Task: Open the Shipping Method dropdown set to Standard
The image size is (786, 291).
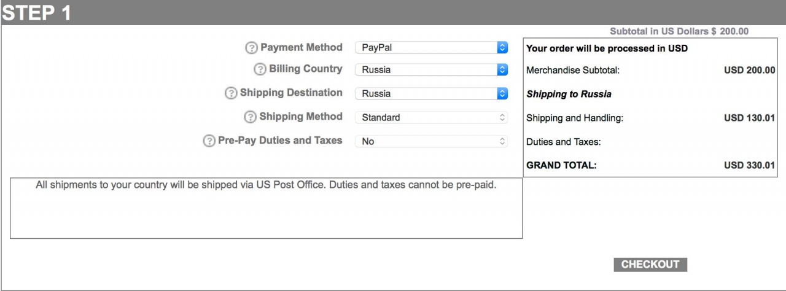Action: point(432,117)
